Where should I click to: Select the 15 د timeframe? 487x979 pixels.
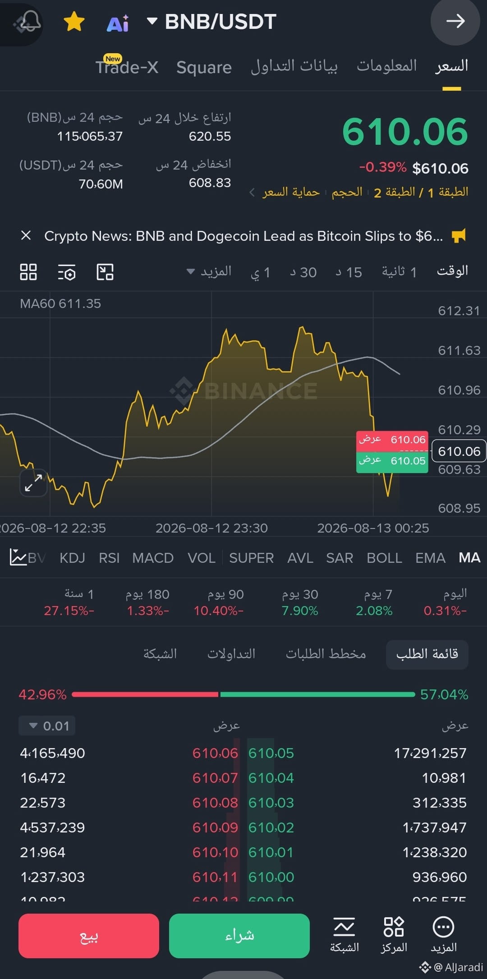[x=349, y=272]
